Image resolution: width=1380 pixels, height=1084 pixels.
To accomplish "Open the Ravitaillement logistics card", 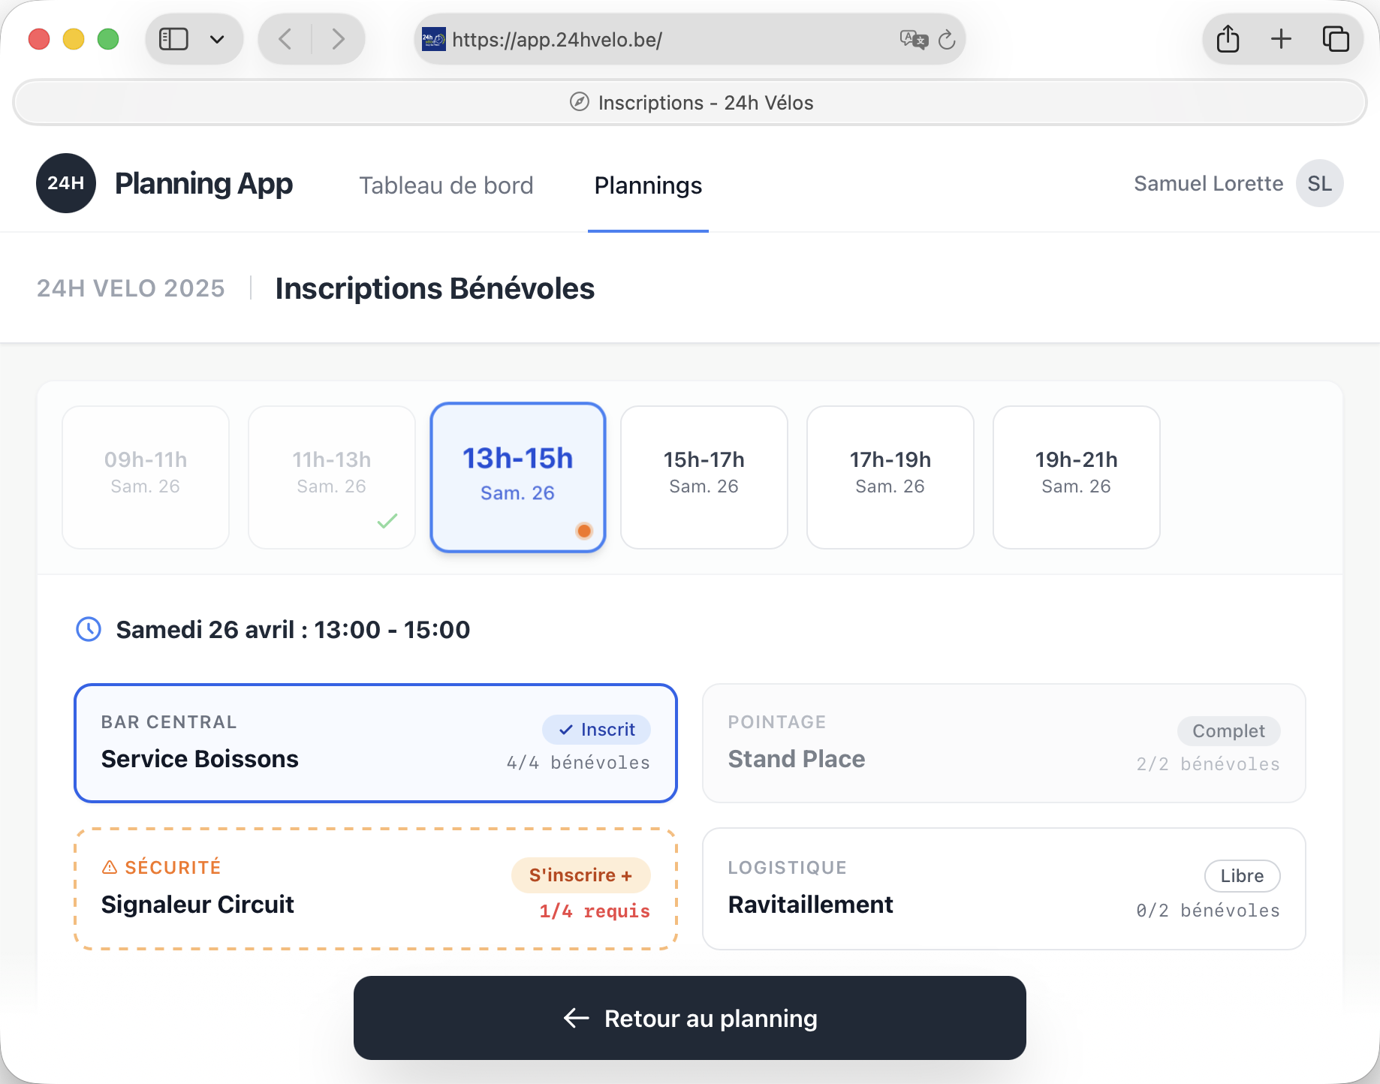I will click(1003, 889).
